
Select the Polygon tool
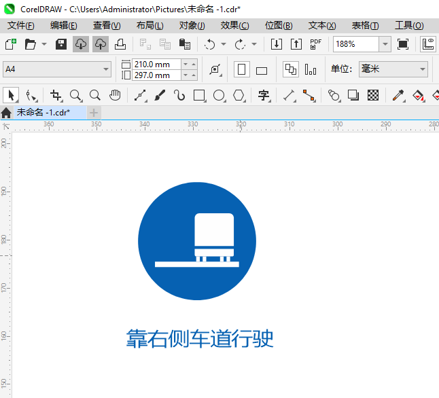tap(239, 96)
